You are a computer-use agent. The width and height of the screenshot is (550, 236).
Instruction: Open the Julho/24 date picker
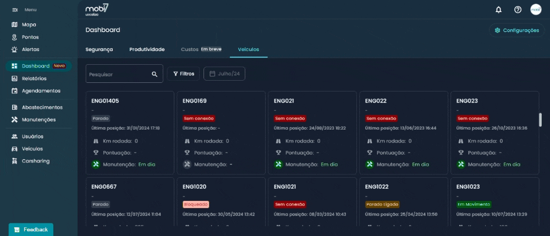224,74
